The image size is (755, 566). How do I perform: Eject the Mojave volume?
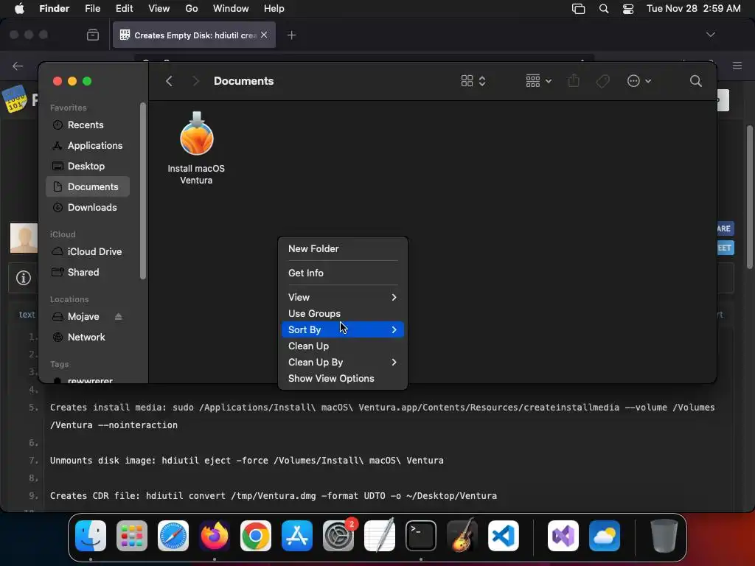[x=119, y=317]
